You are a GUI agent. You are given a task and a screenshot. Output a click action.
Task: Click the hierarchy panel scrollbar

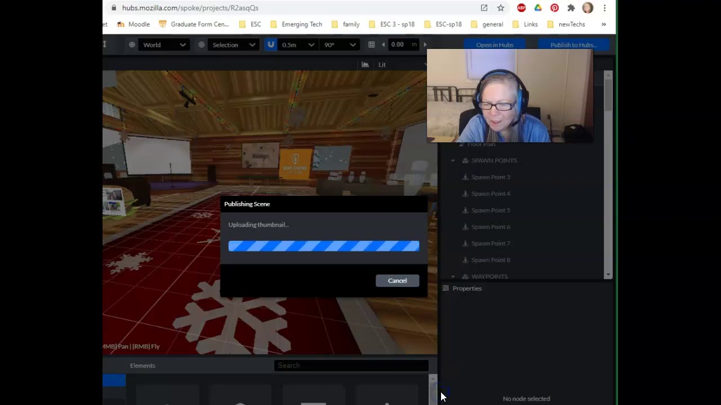coord(608,94)
